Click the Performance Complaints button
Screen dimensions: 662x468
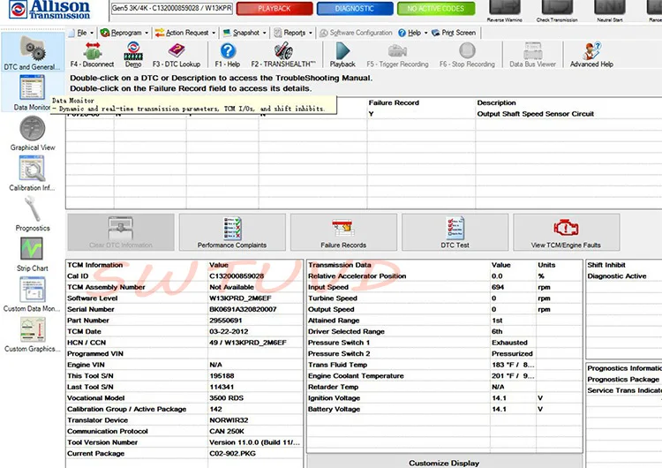point(232,232)
